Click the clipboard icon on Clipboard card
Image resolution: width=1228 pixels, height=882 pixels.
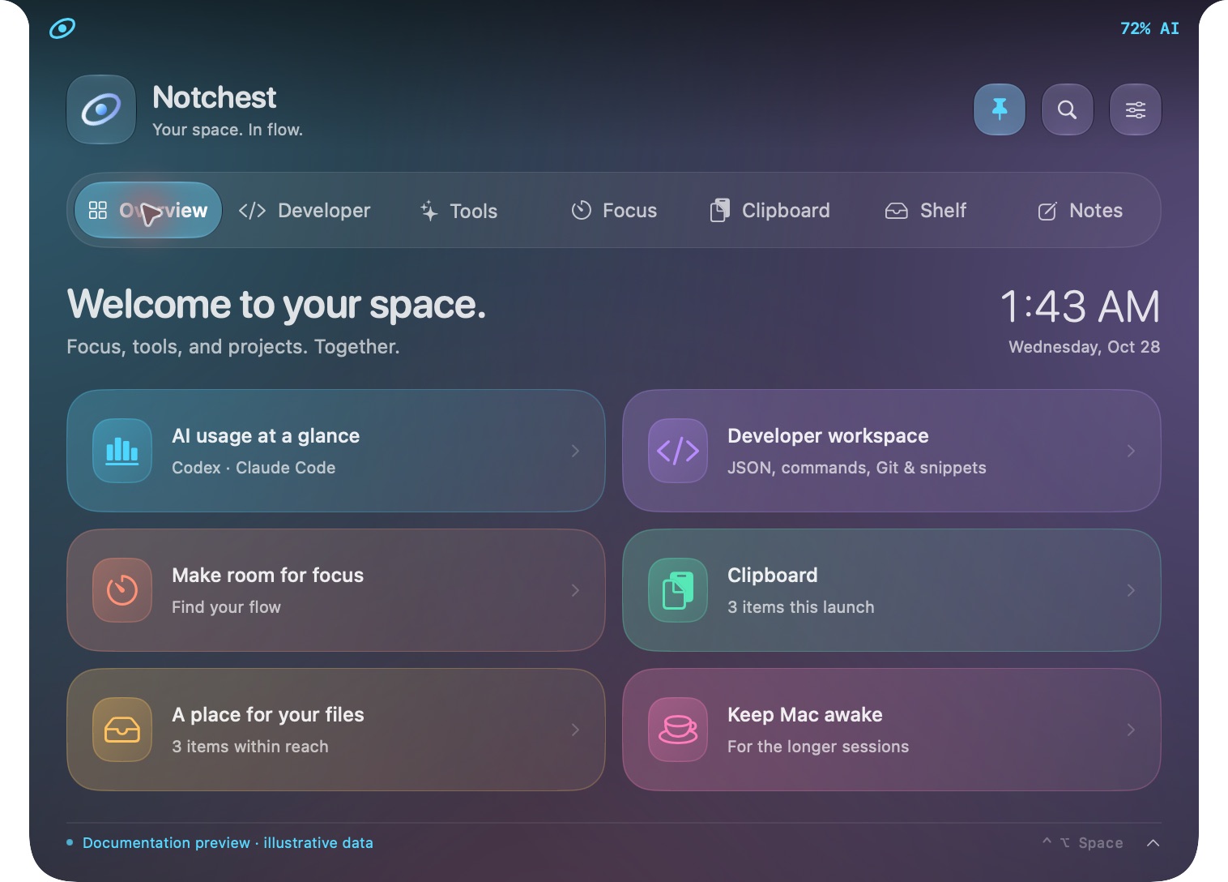point(678,590)
